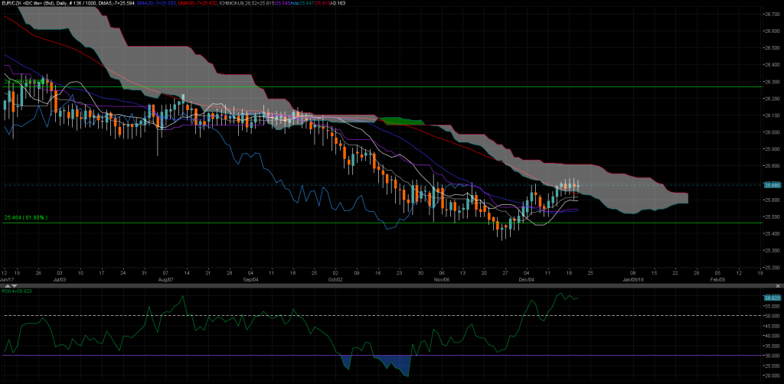Click the RSI panel close icon at right
This screenshot has height=384, width=784.
tap(778, 285)
